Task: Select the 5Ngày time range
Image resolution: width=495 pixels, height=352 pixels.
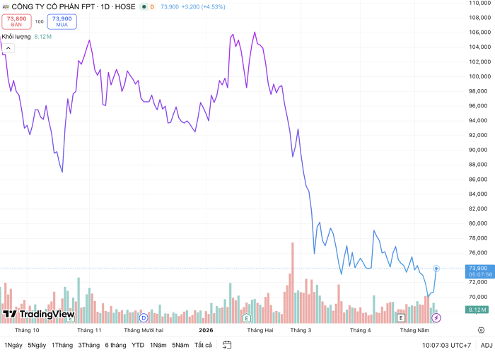Action: [x=37, y=345]
